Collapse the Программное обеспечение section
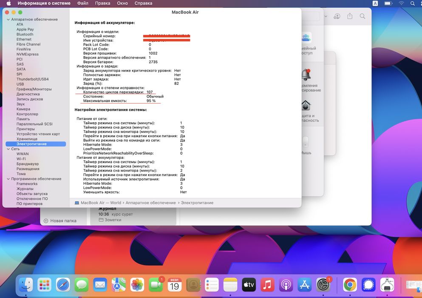Image resolution: width=422 pixels, height=298 pixels. pos(8,179)
